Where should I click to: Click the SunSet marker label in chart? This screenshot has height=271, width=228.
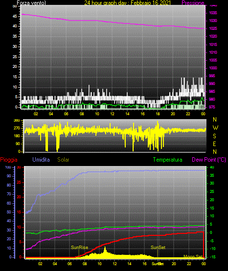click(x=158, y=248)
